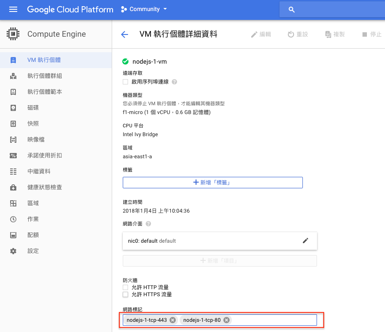Click the pencil edit icon on nic0
The height and width of the screenshot is (332, 385).
pos(306,240)
